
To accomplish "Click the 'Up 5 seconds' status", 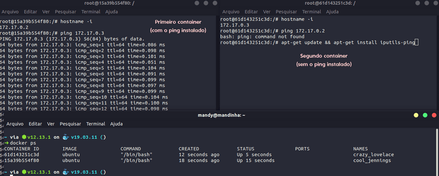I will click(x=254, y=155).
